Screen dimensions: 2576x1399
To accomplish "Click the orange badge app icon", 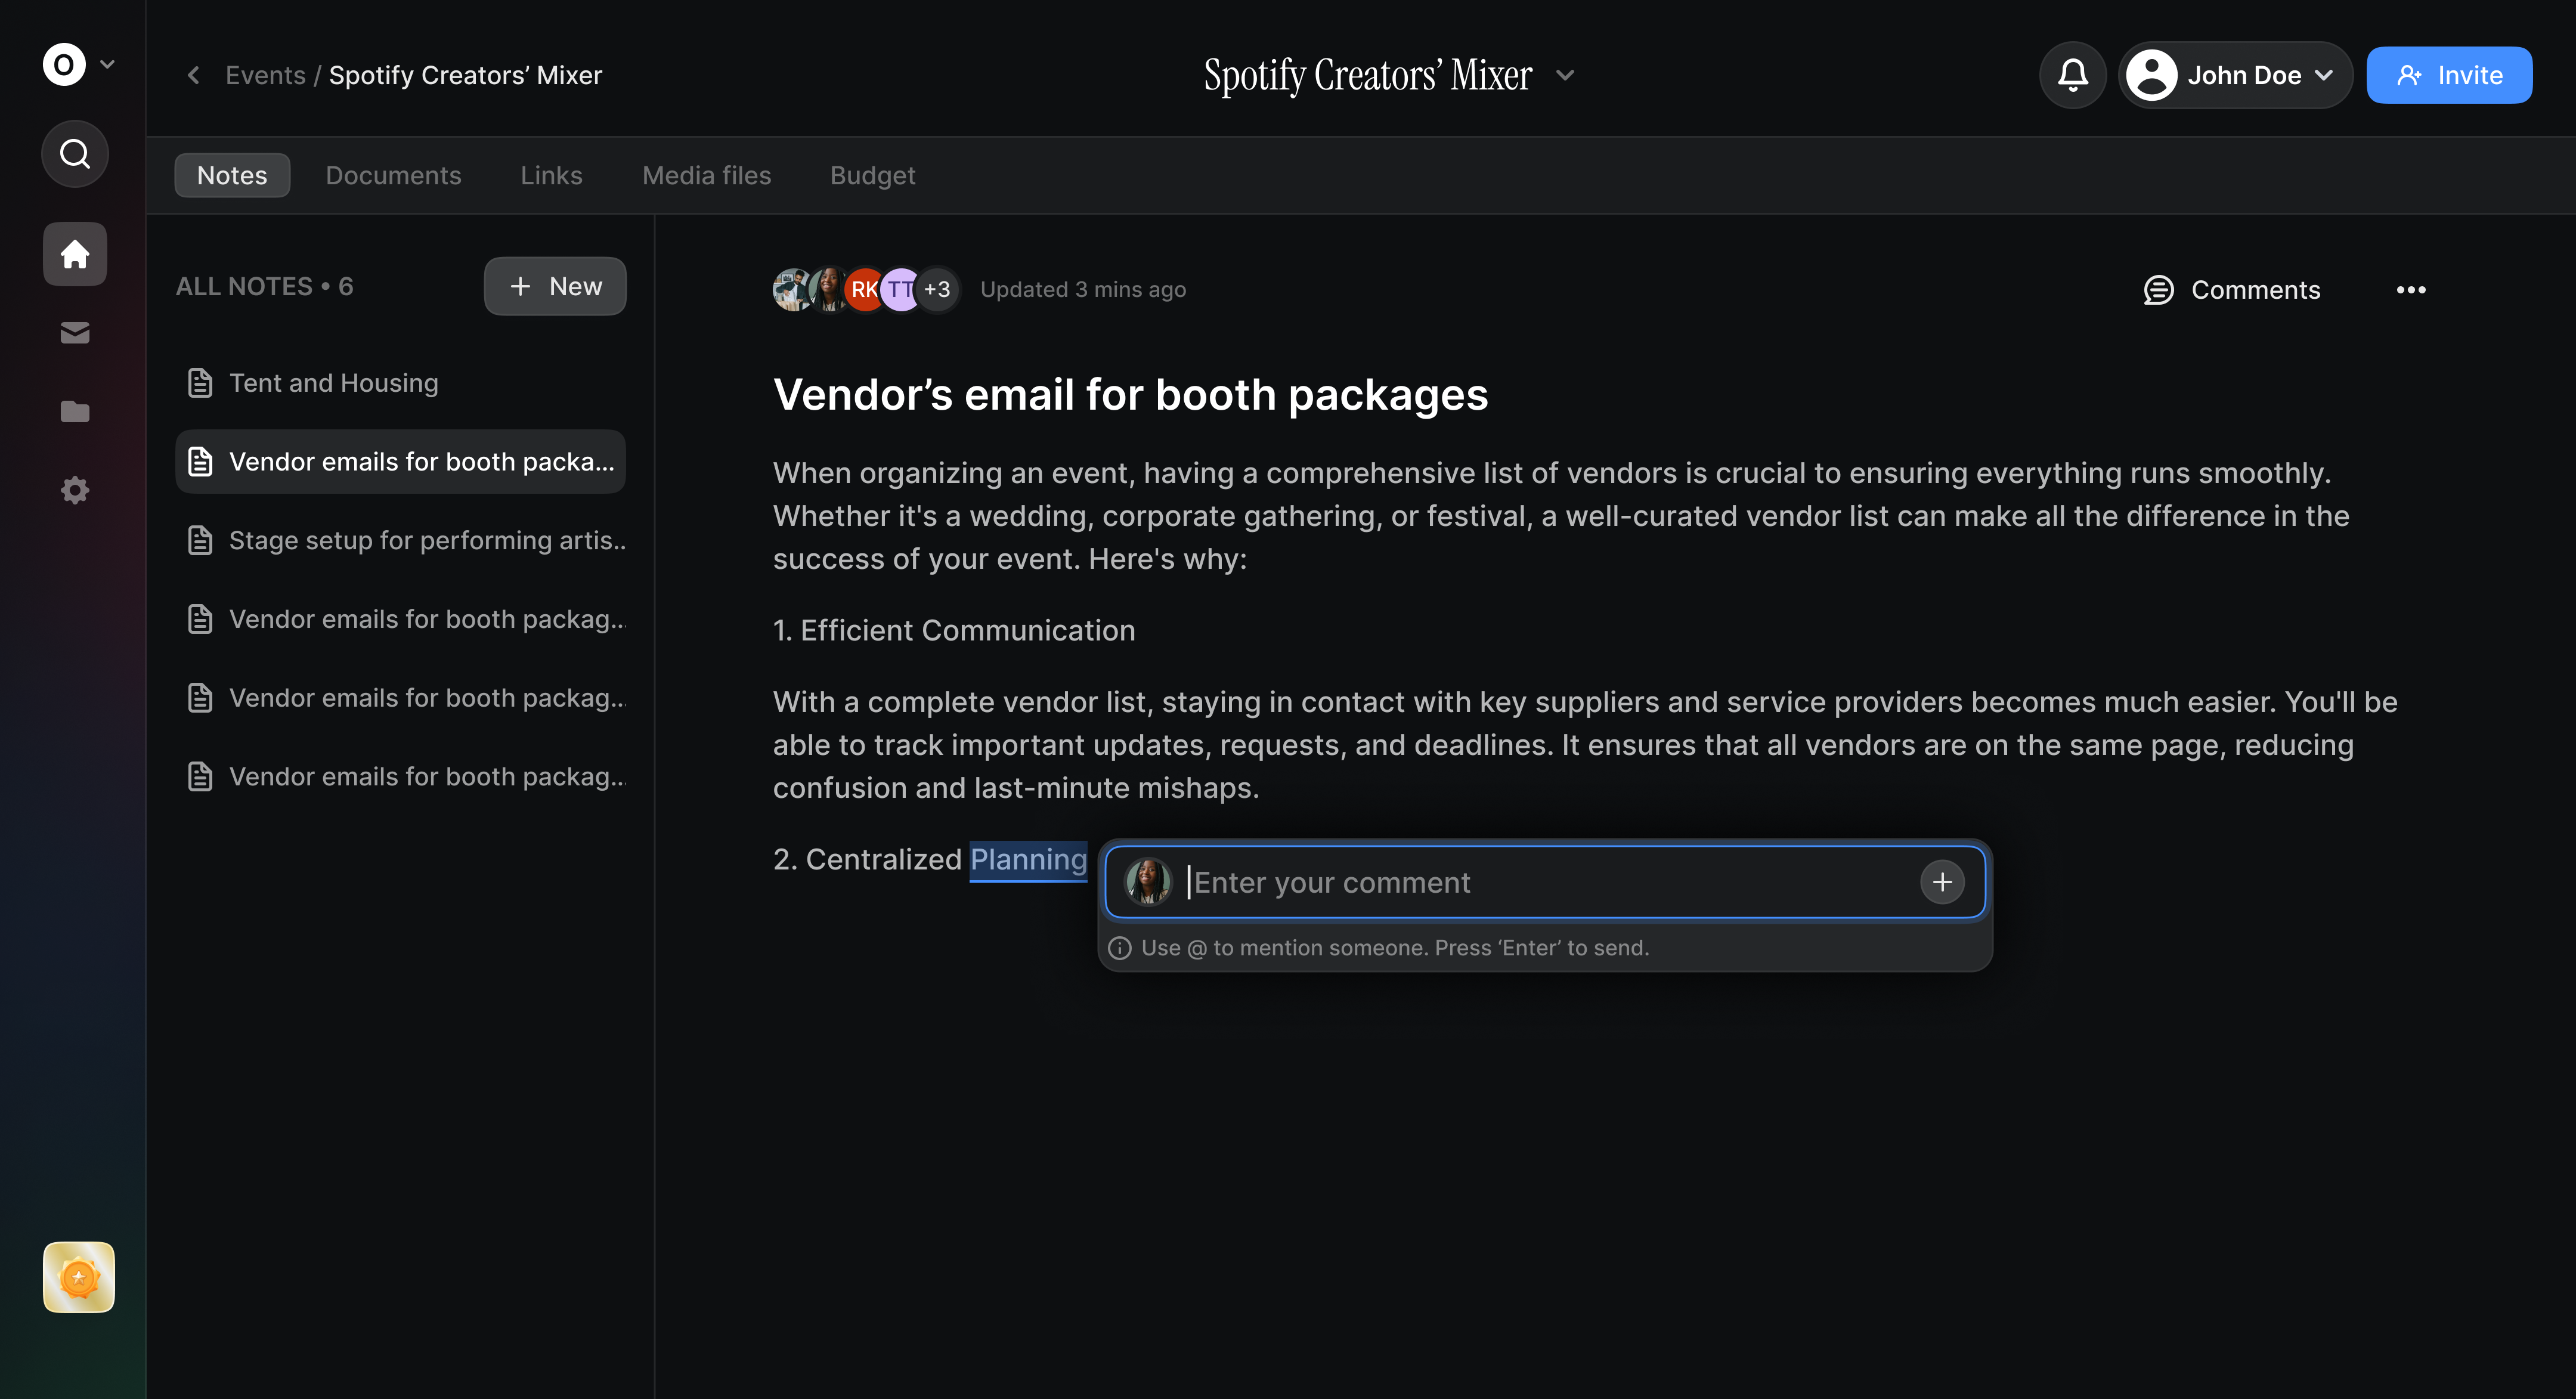I will (79, 1277).
